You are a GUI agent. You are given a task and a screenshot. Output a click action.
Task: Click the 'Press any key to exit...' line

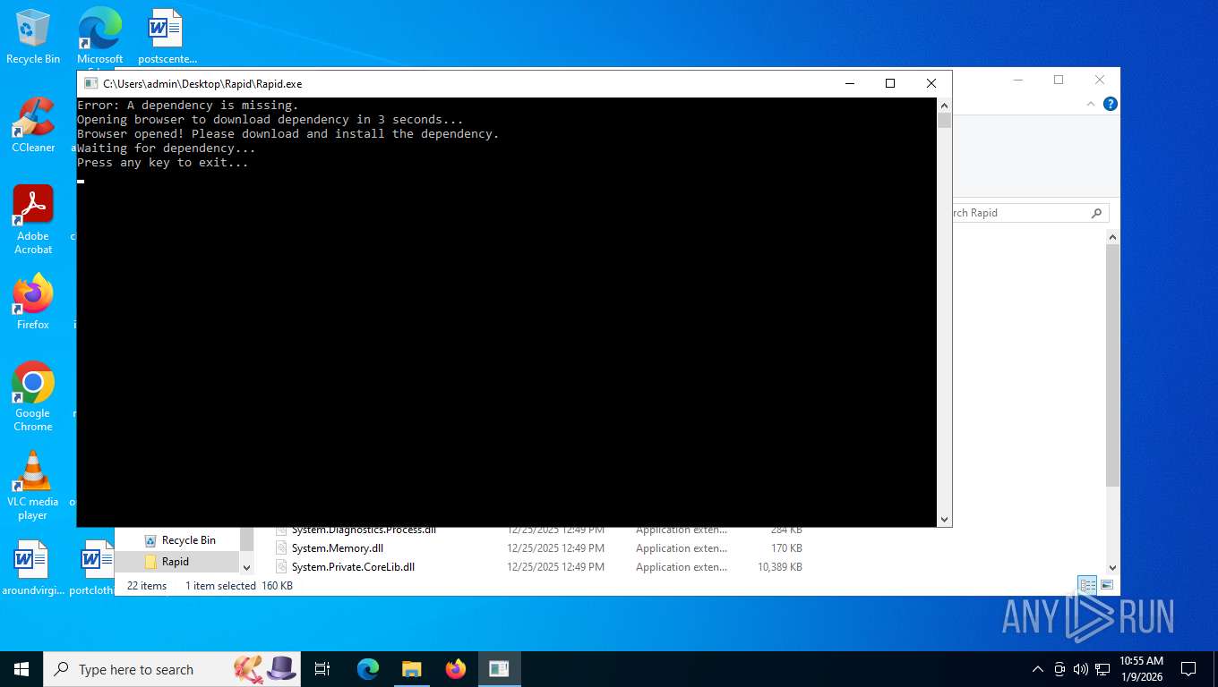(163, 163)
